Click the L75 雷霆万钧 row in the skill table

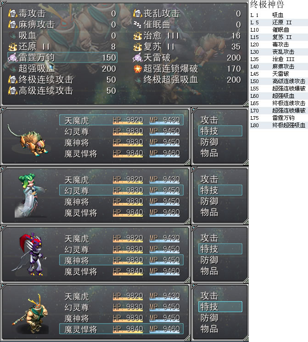click(x=279, y=118)
